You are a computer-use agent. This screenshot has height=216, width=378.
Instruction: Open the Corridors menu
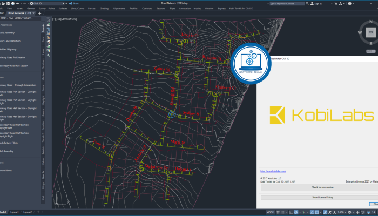(x=147, y=9)
